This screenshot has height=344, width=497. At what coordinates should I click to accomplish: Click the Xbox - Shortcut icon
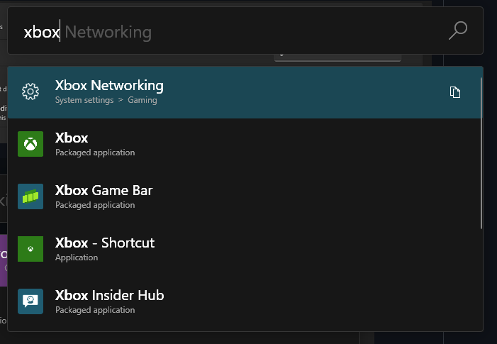coord(30,249)
